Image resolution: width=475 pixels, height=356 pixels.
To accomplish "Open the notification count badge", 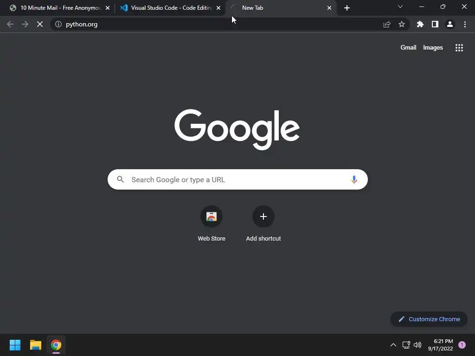I will point(462,345).
